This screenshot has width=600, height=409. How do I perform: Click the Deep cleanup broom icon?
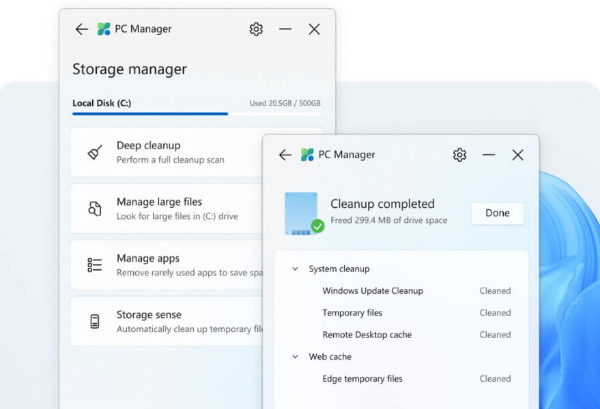[95, 152]
